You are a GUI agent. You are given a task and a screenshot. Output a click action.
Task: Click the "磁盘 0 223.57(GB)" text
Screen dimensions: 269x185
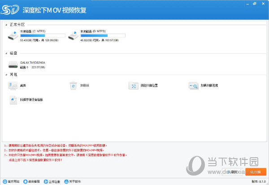pyautogui.click(x=33, y=67)
